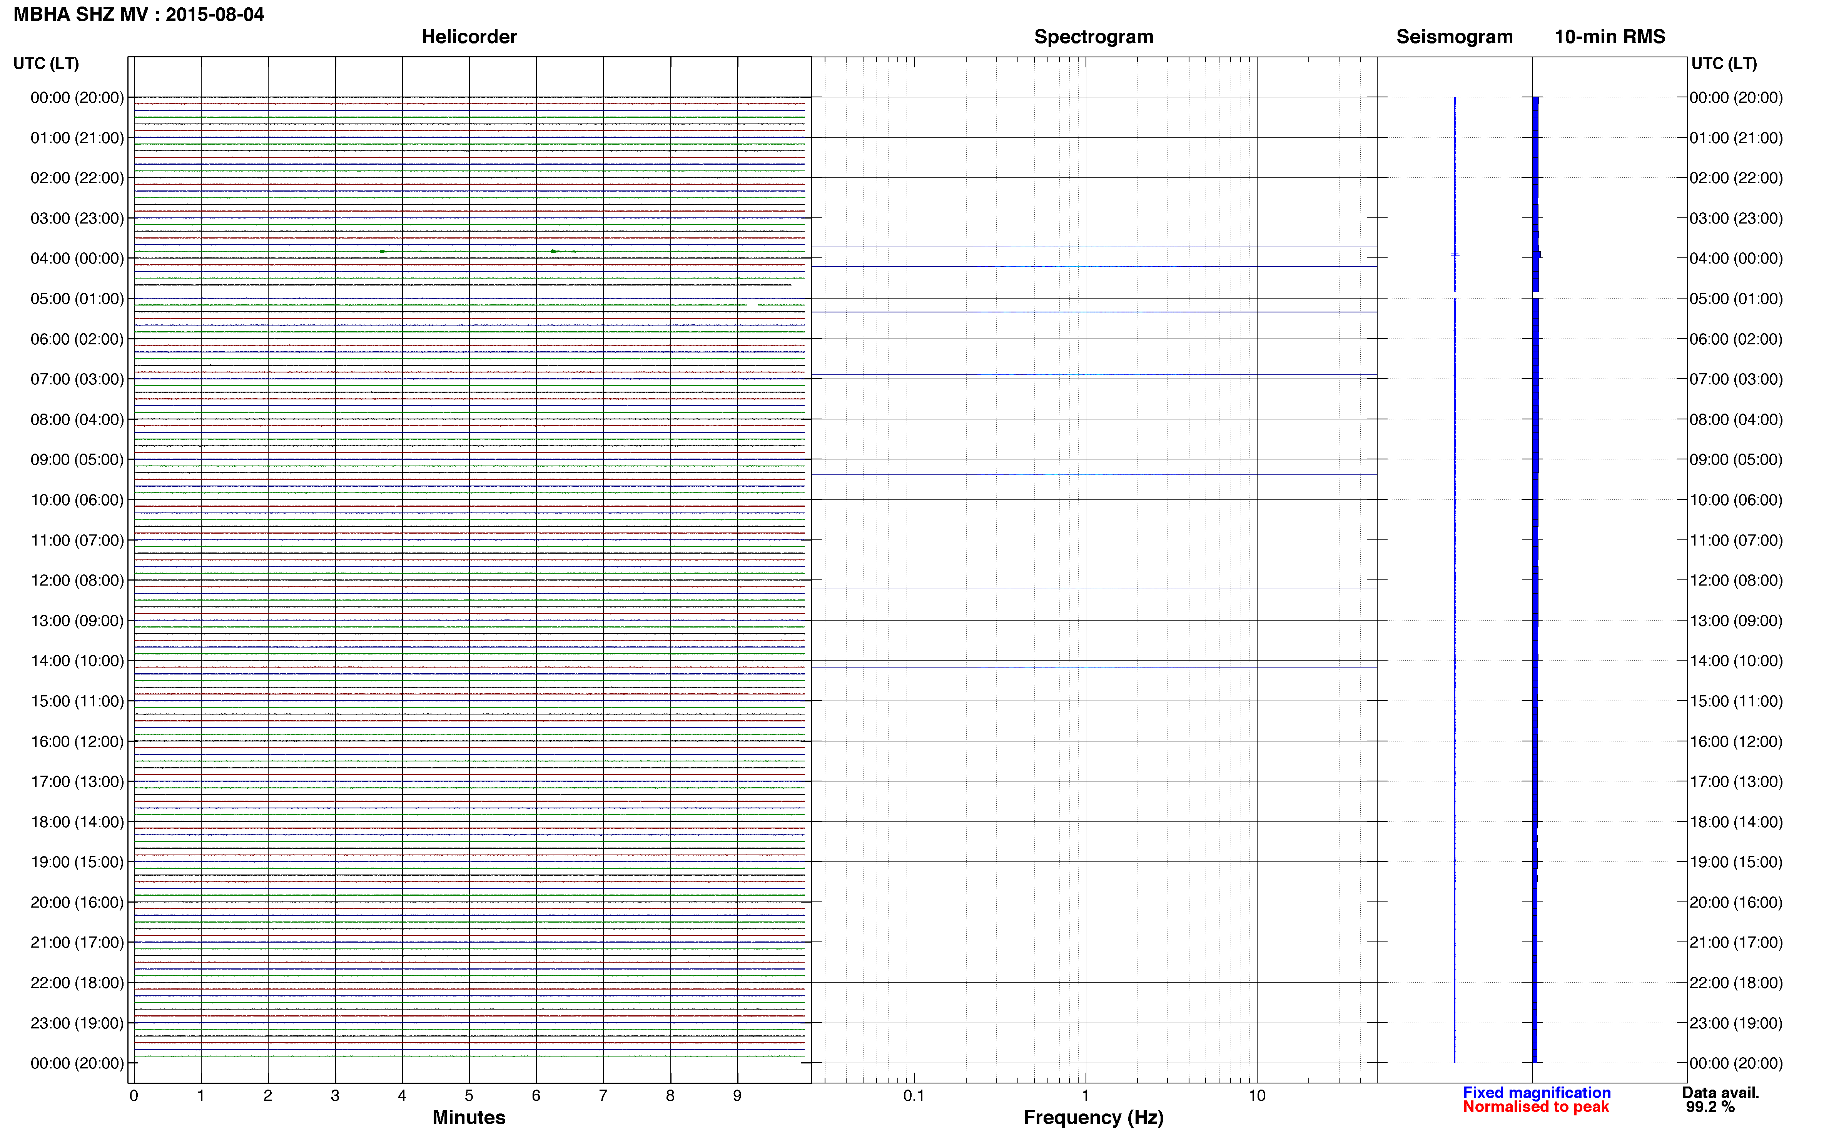Click the 'Seismogram' panel heading
Screen dimensions: 1824x1140
point(1455,37)
